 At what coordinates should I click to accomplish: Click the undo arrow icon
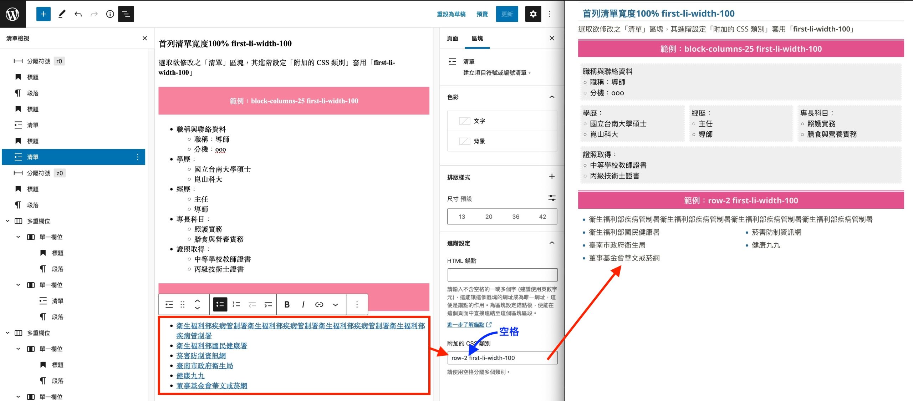pos(78,14)
